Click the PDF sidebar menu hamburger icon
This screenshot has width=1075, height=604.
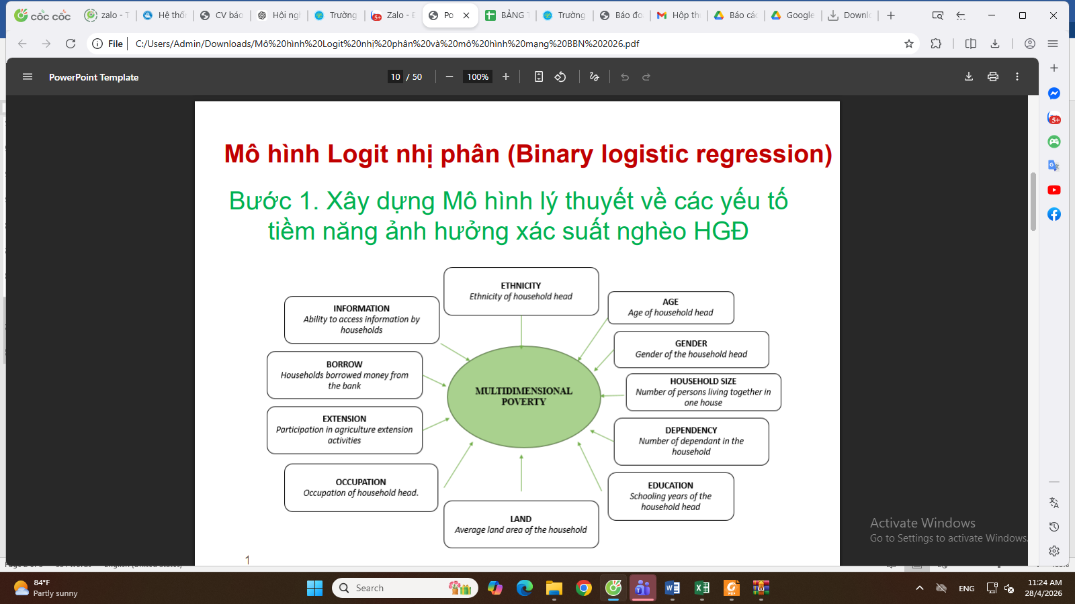[28, 77]
